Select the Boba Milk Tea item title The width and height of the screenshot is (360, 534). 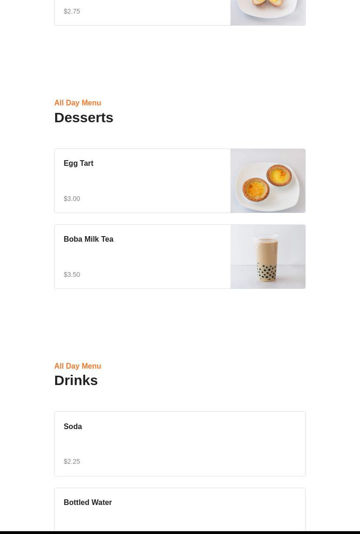click(88, 239)
